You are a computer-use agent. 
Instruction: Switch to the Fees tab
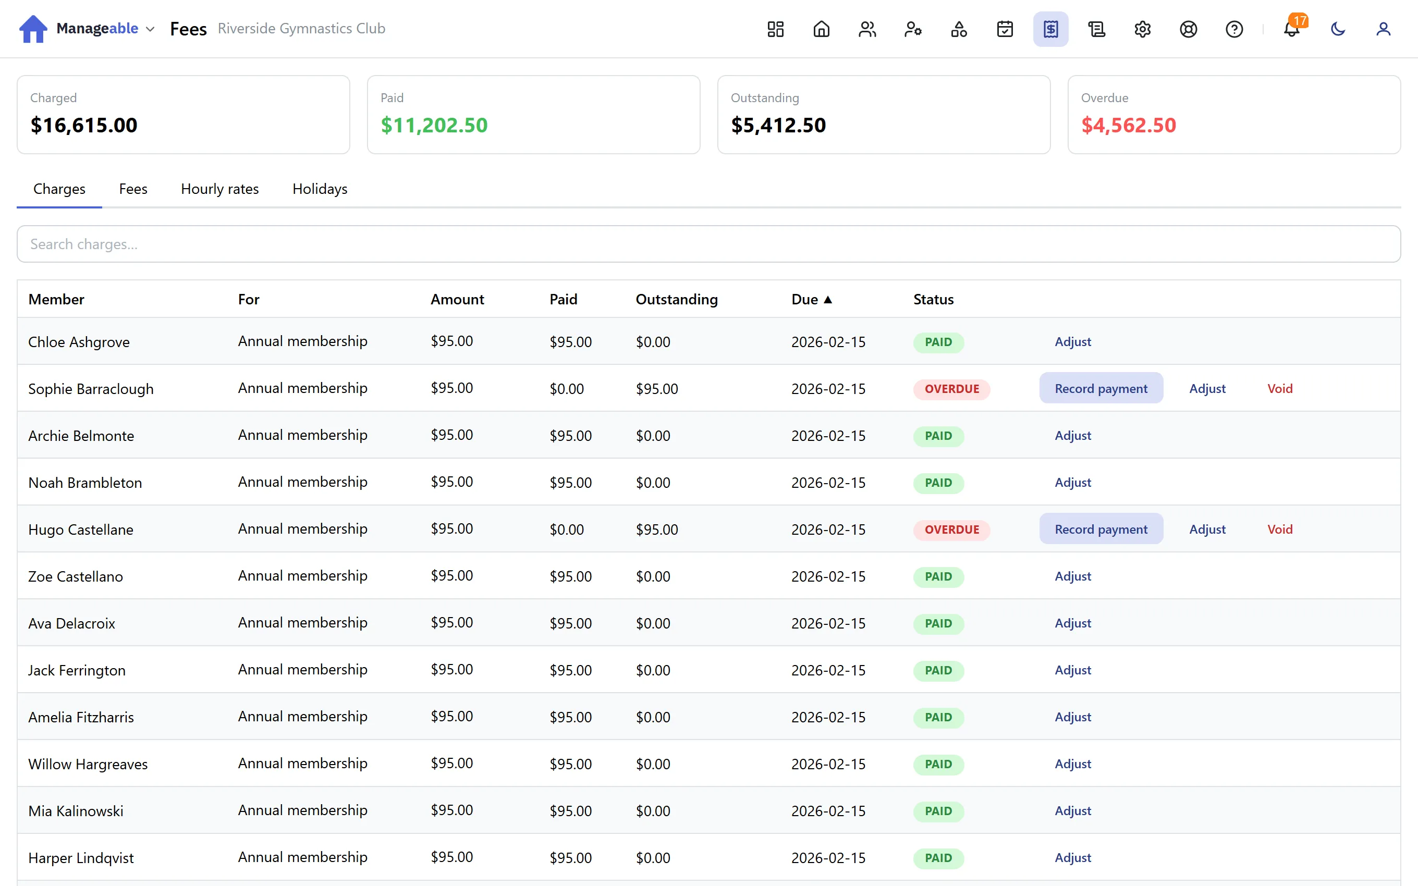click(133, 189)
